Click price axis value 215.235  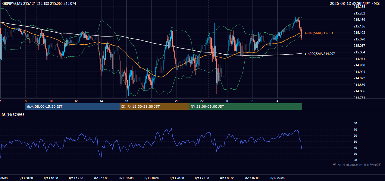pos(359,7)
